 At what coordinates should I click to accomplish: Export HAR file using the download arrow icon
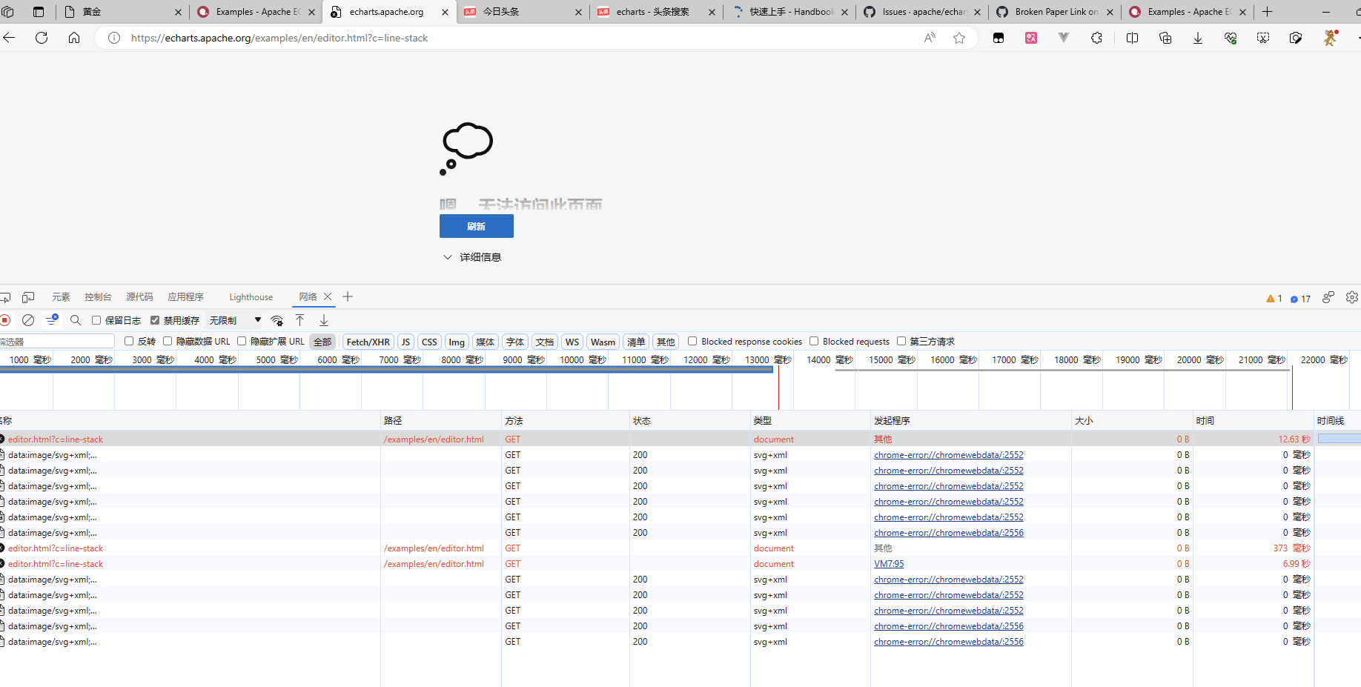(324, 319)
